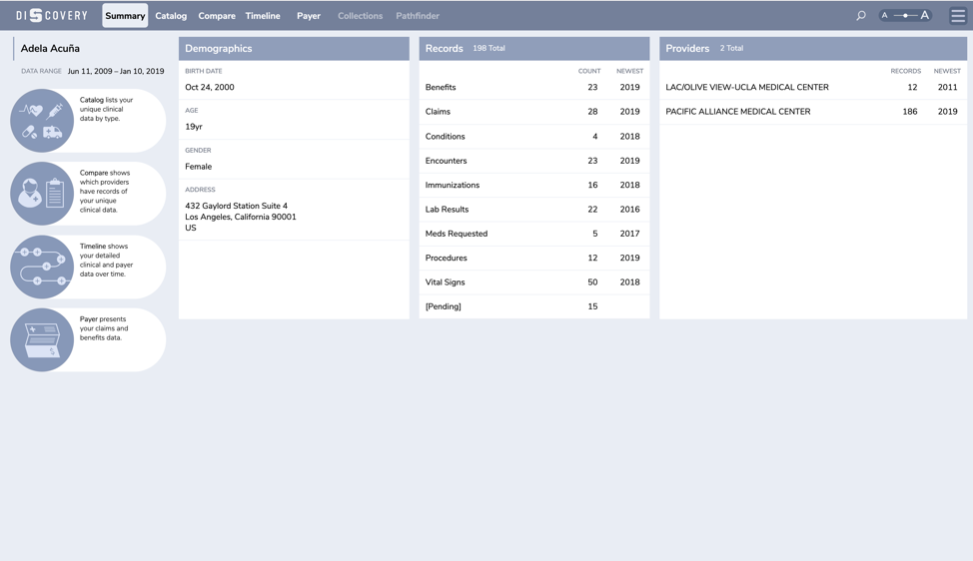
Task: Open the hamburger menu icon
Action: point(958,16)
